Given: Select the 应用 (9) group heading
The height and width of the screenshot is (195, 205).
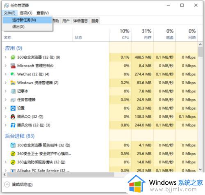Looking at the screenshot, I should coord(14,48).
